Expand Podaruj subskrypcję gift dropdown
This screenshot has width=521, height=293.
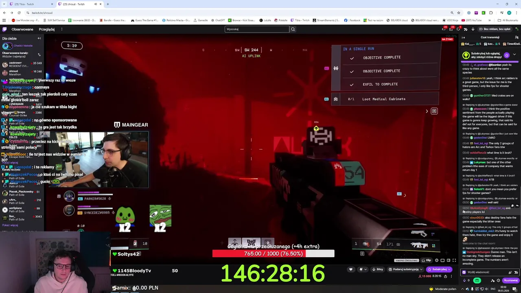(x=421, y=269)
